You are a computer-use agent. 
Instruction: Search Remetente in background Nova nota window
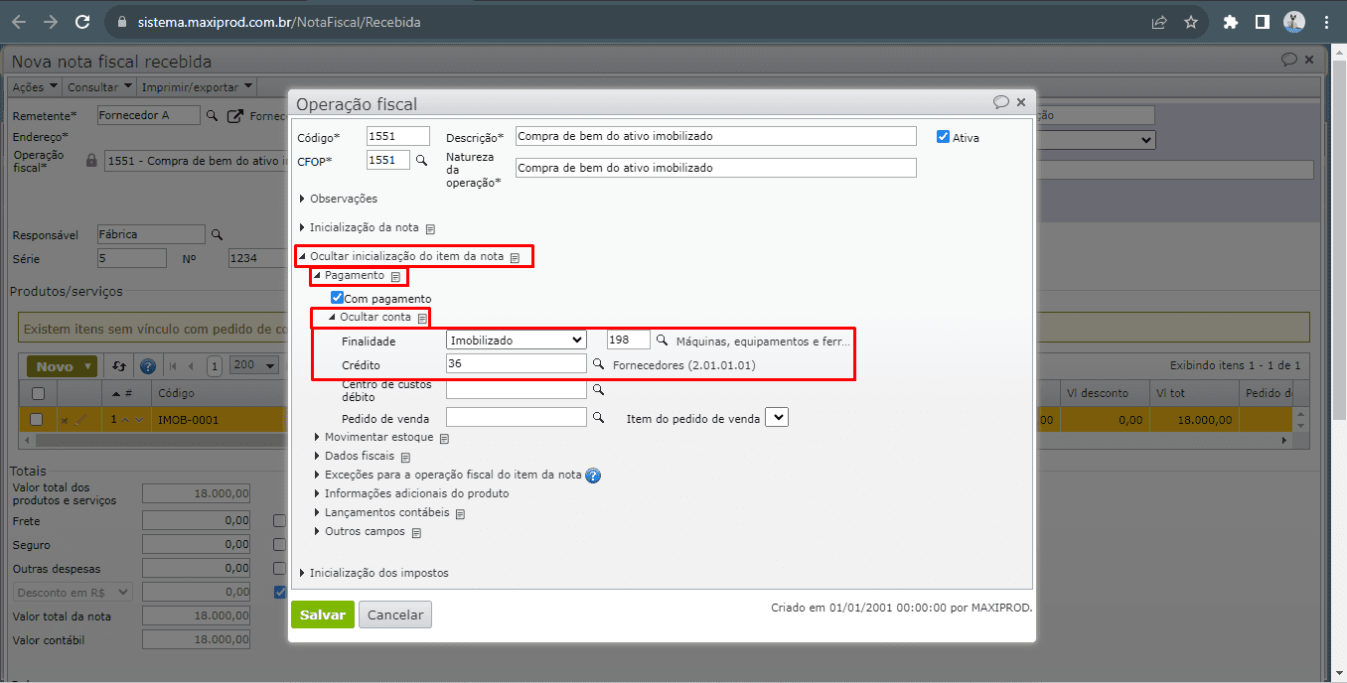(212, 116)
